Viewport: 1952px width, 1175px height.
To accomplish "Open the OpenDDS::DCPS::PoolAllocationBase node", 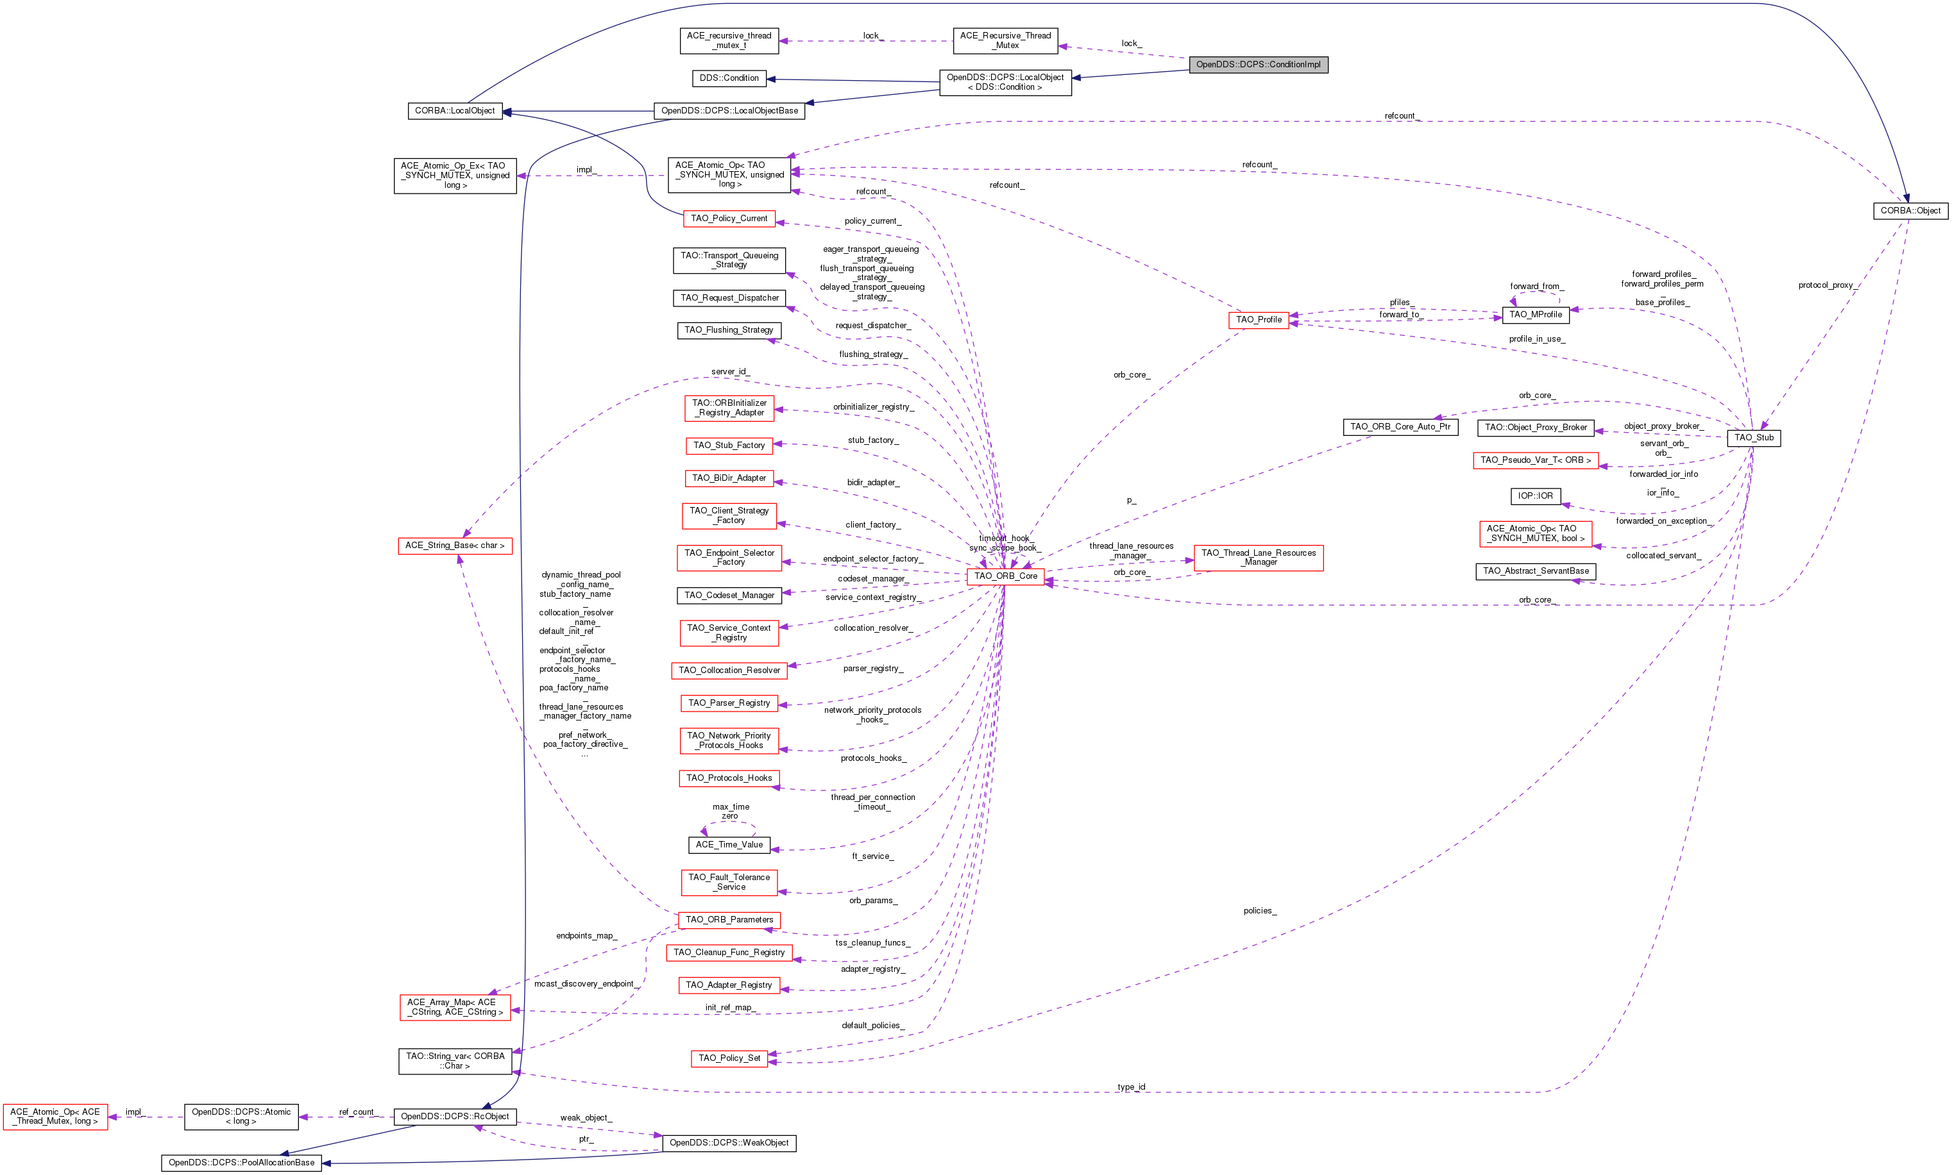I will (x=241, y=1163).
